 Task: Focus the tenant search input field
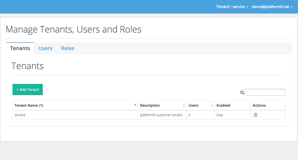[x=265, y=92]
